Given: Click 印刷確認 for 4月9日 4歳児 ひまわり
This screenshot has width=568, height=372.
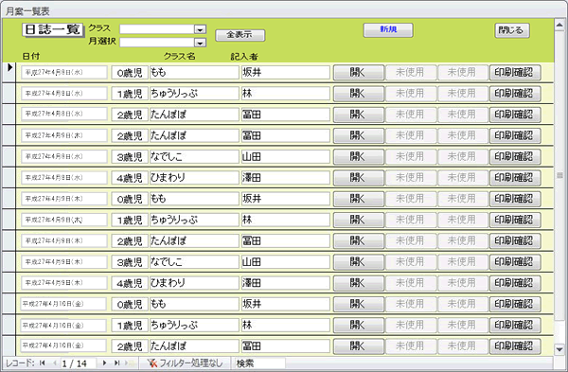Looking at the screenshot, I should point(515,283).
